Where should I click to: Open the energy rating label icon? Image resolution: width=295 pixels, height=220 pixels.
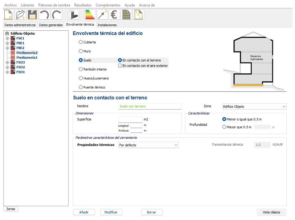(90, 15)
